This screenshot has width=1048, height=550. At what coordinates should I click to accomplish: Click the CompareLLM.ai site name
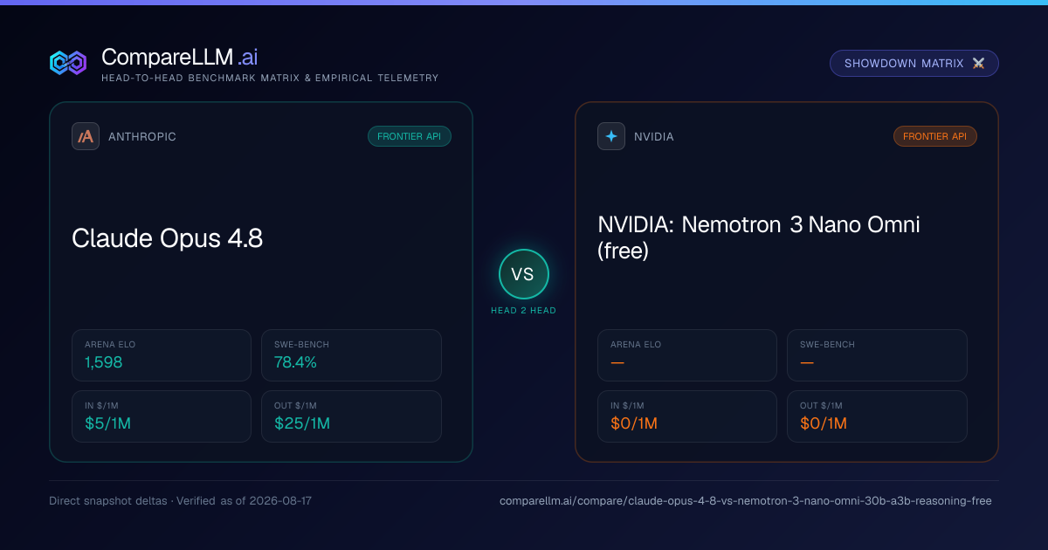pos(179,57)
